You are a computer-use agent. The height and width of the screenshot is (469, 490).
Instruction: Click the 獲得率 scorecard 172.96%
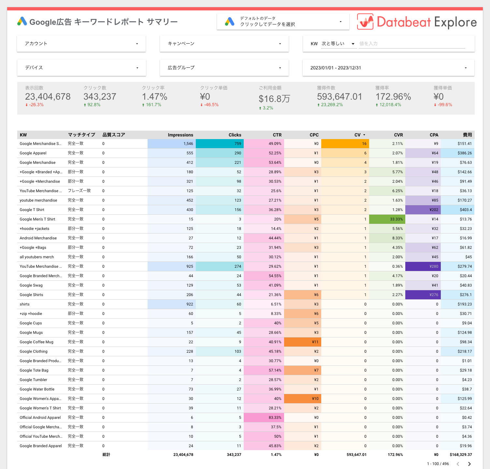[393, 97]
